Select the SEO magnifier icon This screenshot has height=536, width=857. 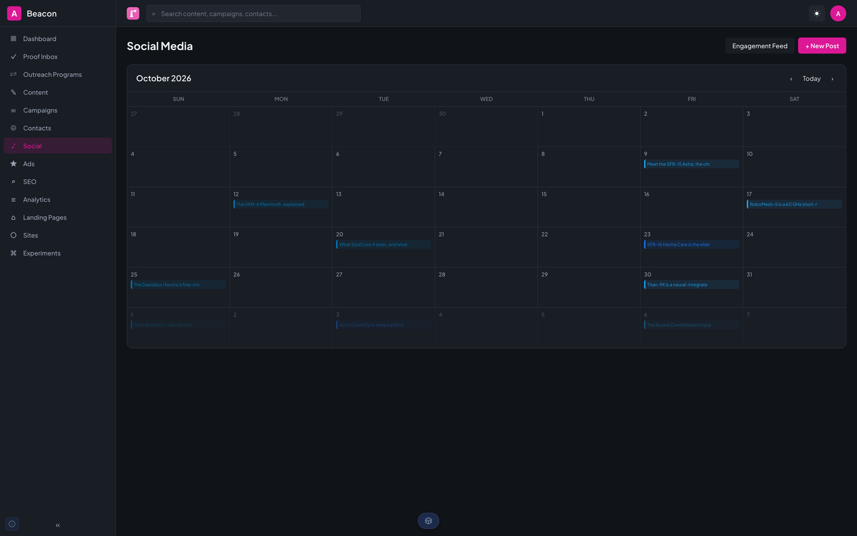coord(13,182)
